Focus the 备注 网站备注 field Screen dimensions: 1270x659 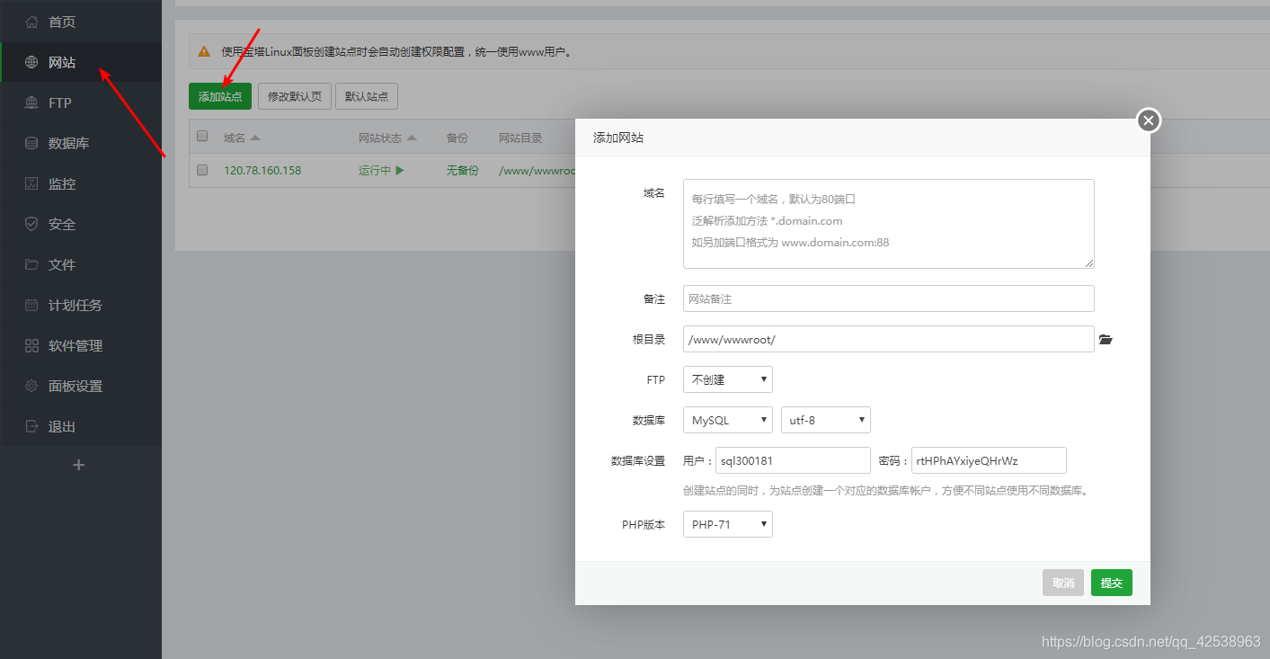888,298
